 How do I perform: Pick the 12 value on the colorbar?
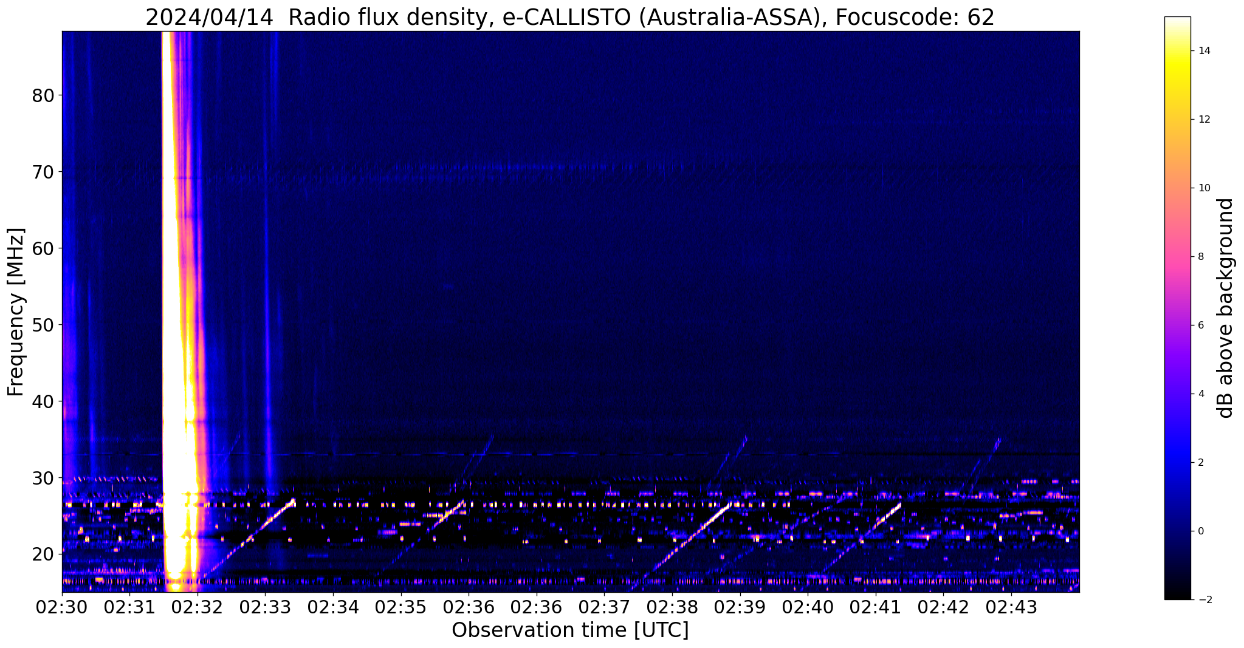point(1204,120)
